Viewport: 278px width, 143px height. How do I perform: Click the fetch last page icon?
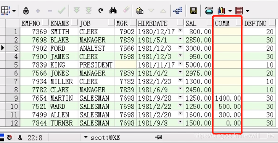89,11
